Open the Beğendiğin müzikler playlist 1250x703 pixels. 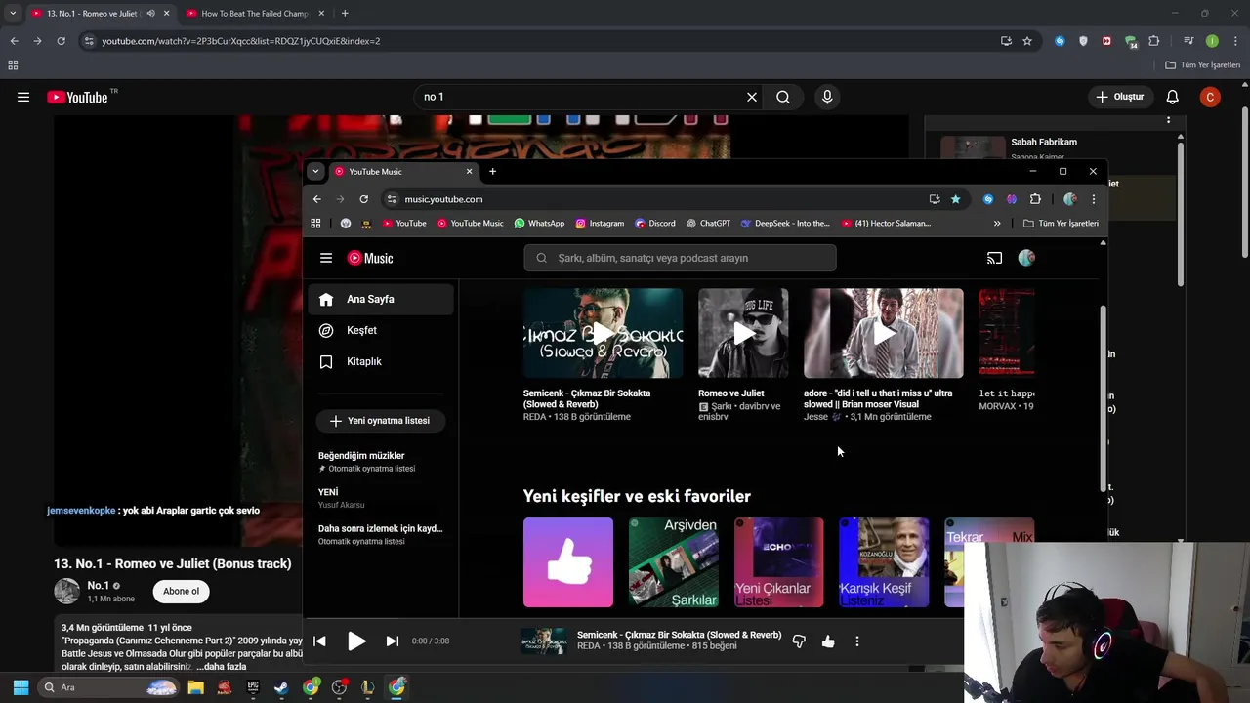click(x=381, y=461)
